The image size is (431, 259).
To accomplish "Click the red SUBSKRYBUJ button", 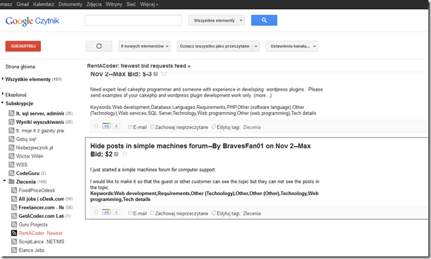I will pos(23,46).
